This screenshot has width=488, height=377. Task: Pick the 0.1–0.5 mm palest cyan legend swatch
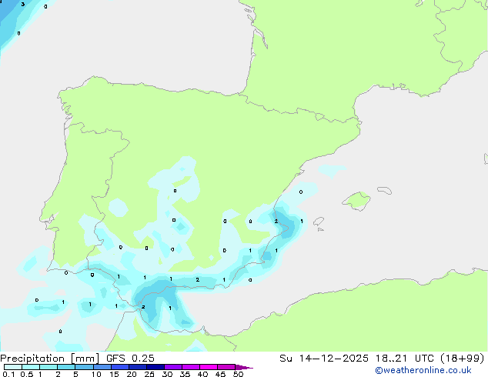pos(13,367)
